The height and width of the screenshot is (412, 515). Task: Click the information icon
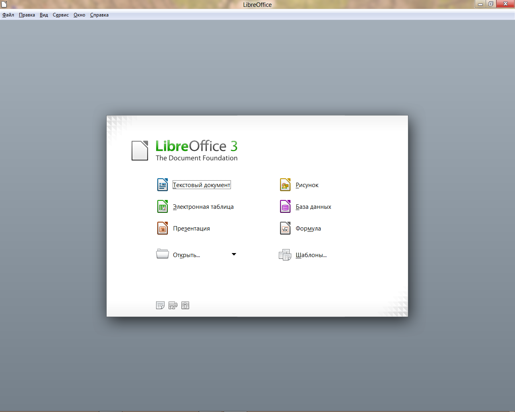[185, 305]
